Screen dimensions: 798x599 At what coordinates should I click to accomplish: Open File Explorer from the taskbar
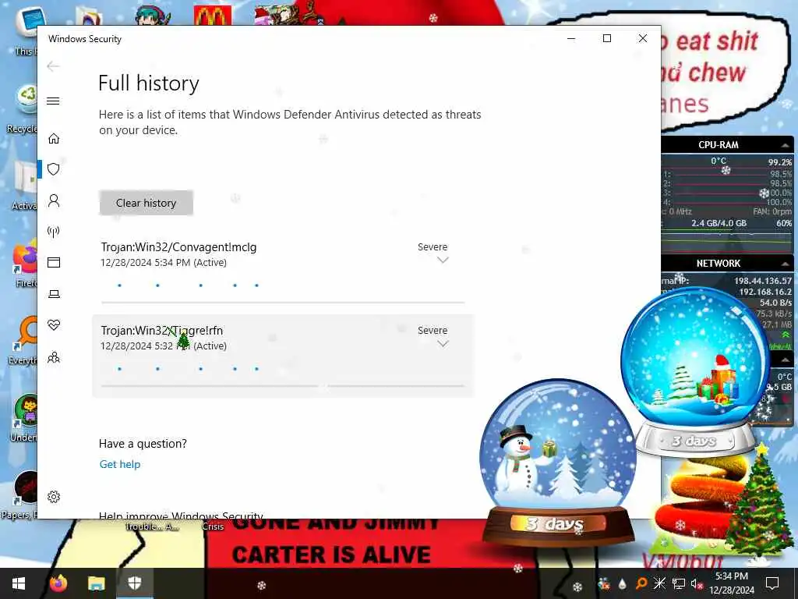(96, 583)
